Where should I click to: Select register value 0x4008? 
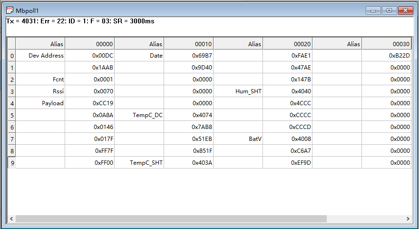288,139
